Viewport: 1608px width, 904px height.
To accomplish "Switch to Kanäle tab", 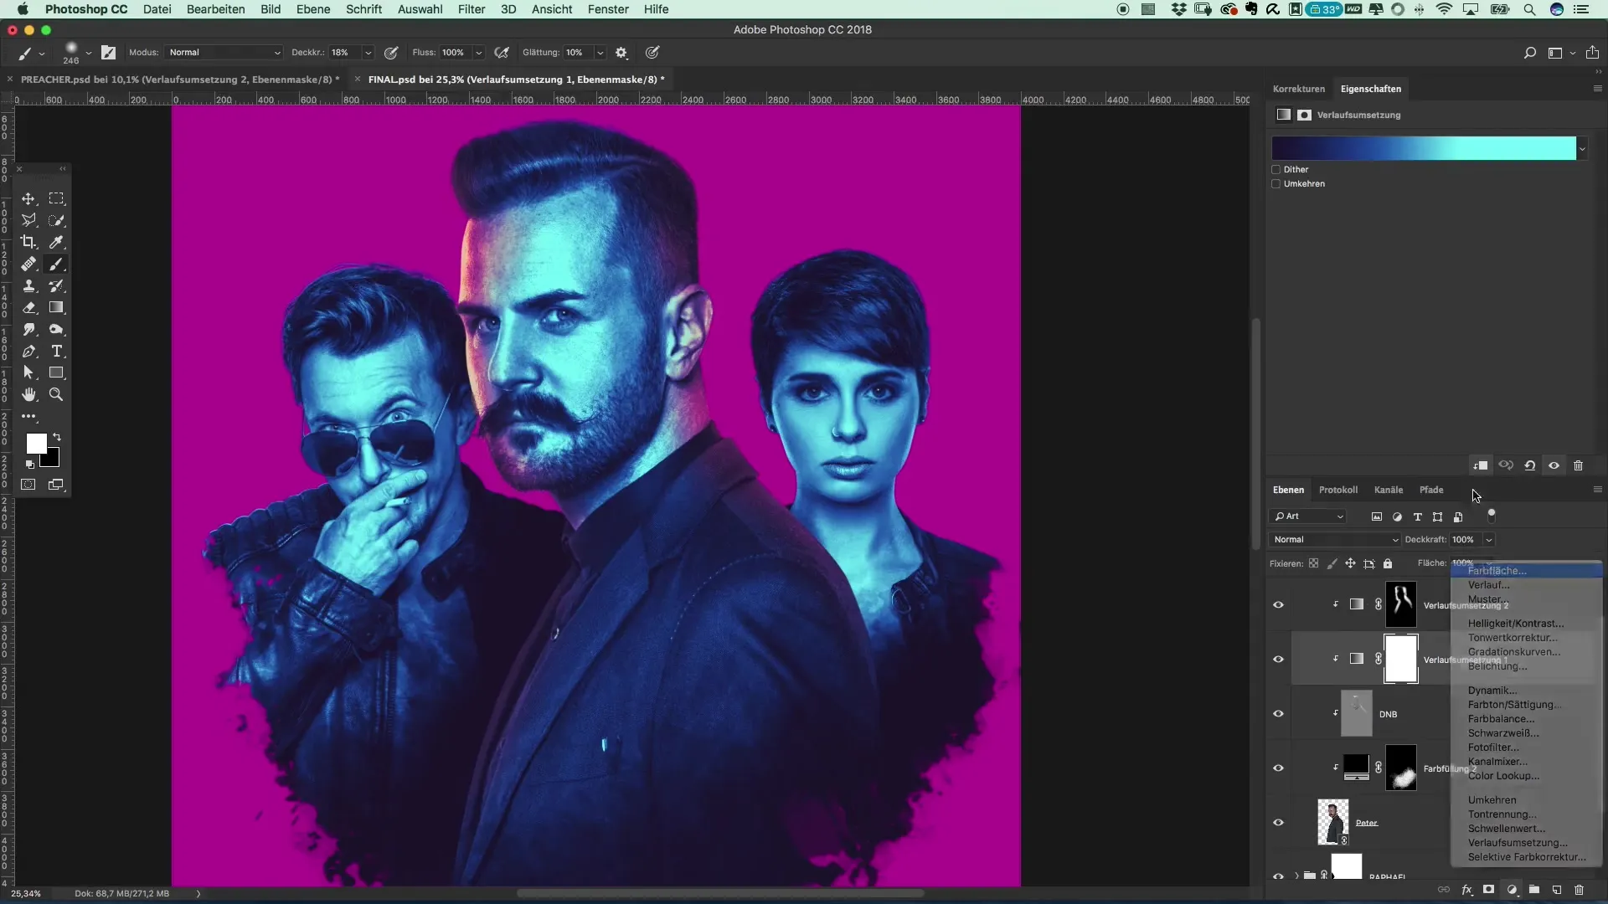I will [x=1389, y=490].
